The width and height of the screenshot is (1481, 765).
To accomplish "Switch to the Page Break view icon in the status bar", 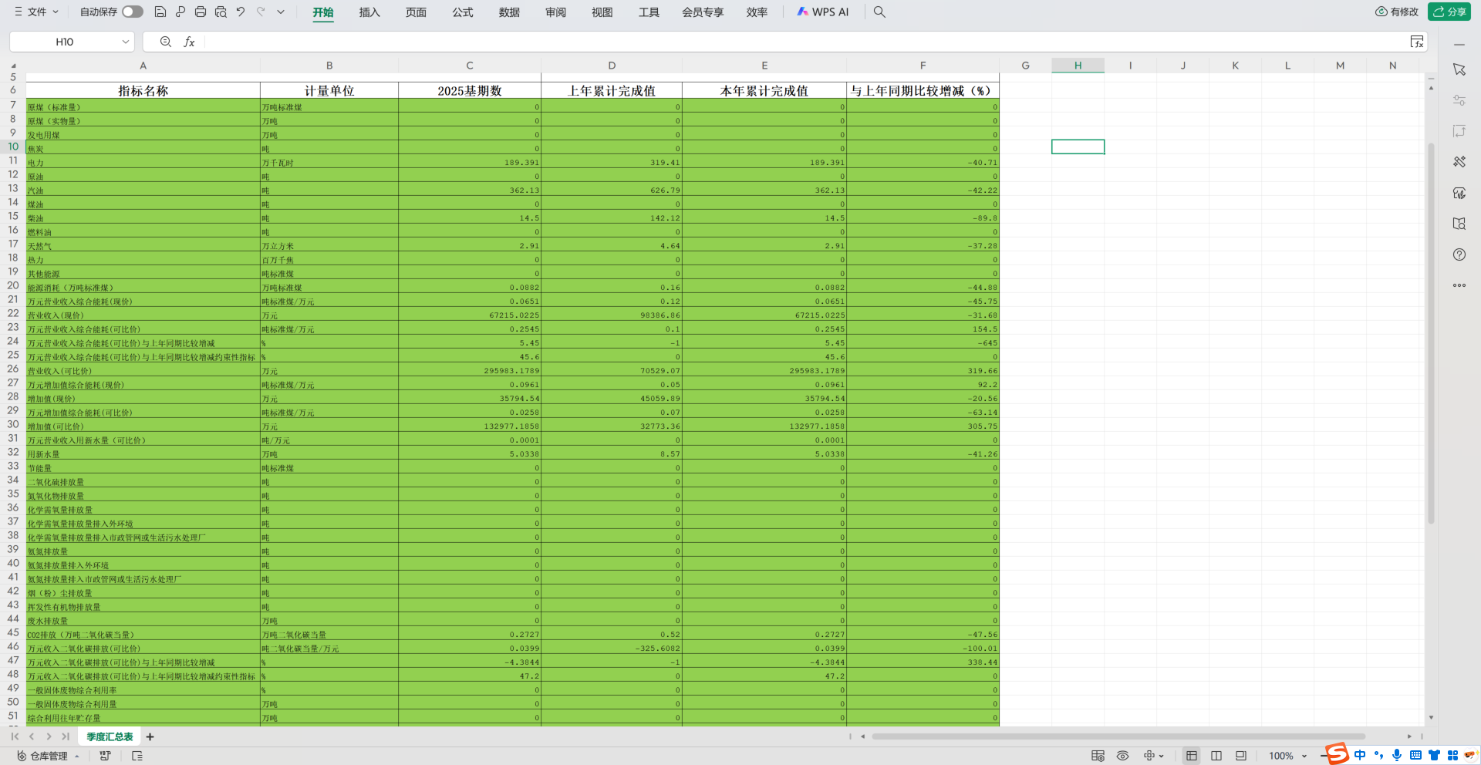I will click(x=1216, y=756).
